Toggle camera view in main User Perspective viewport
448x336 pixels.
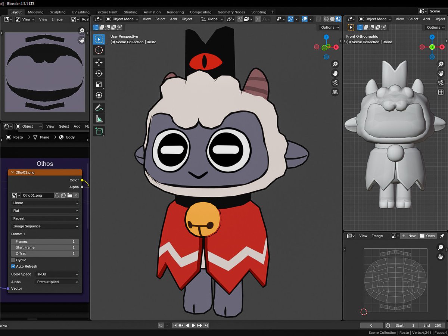(x=335, y=83)
